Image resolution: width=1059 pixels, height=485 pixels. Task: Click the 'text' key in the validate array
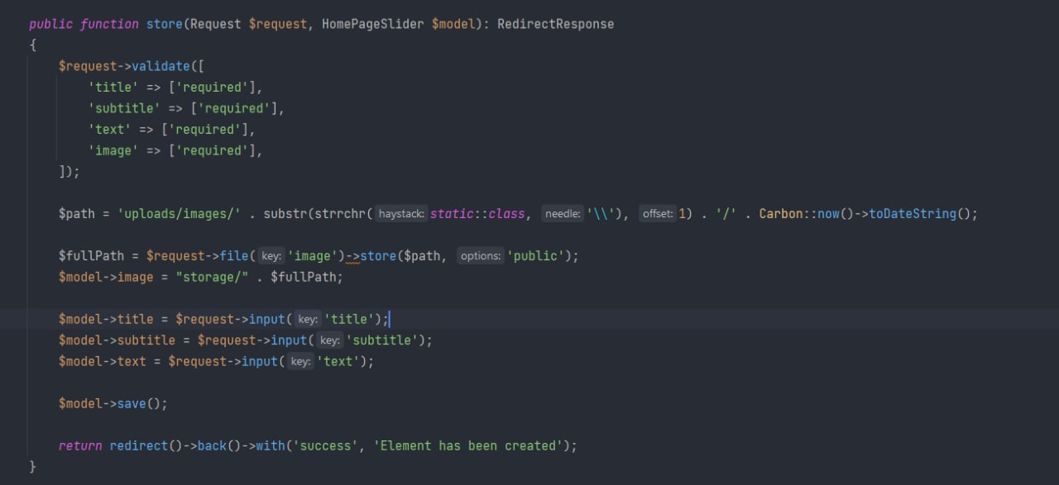click(x=109, y=130)
